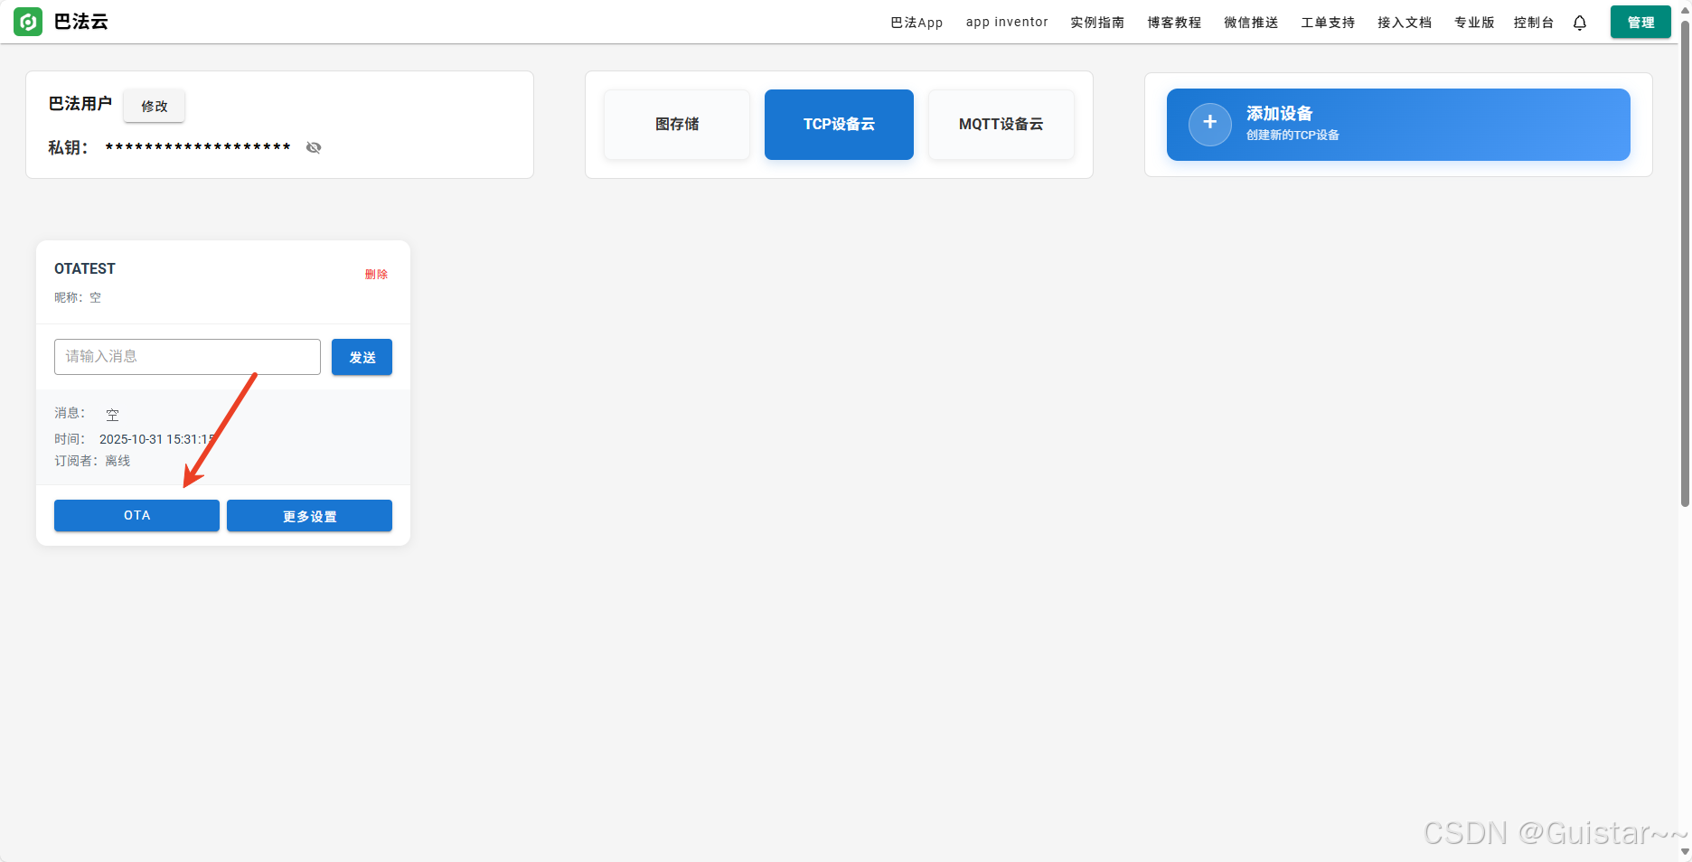The image size is (1692, 862).
Task: Open app inventor menu item
Action: click(x=1007, y=23)
